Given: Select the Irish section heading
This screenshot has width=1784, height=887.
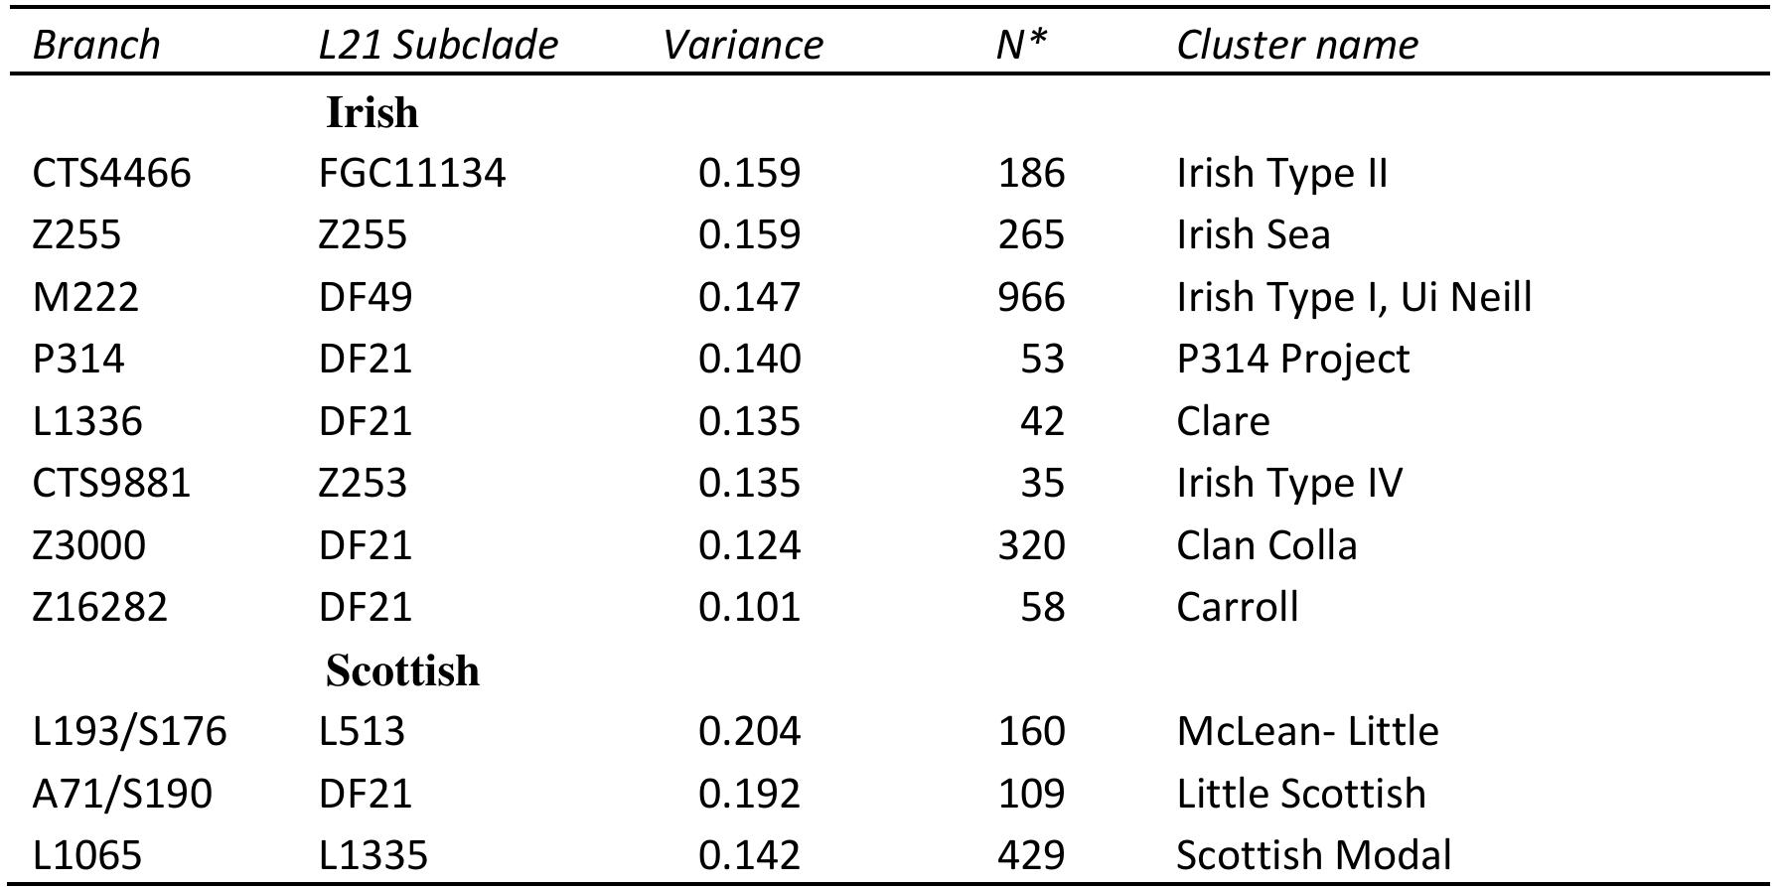Looking at the screenshot, I should click(x=372, y=112).
